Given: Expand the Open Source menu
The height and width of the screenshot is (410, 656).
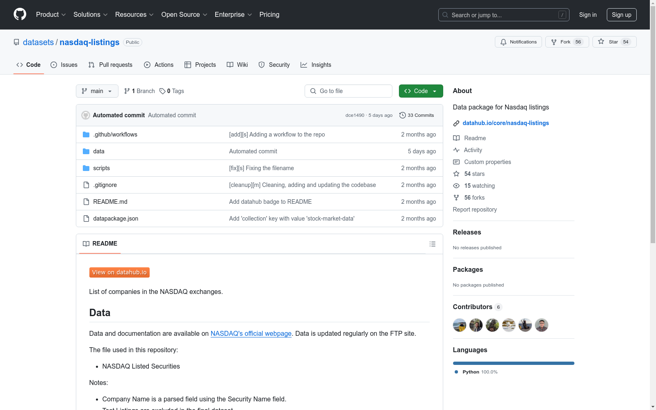Looking at the screenshot, I should pyautogui.click(x=184, y=15).
